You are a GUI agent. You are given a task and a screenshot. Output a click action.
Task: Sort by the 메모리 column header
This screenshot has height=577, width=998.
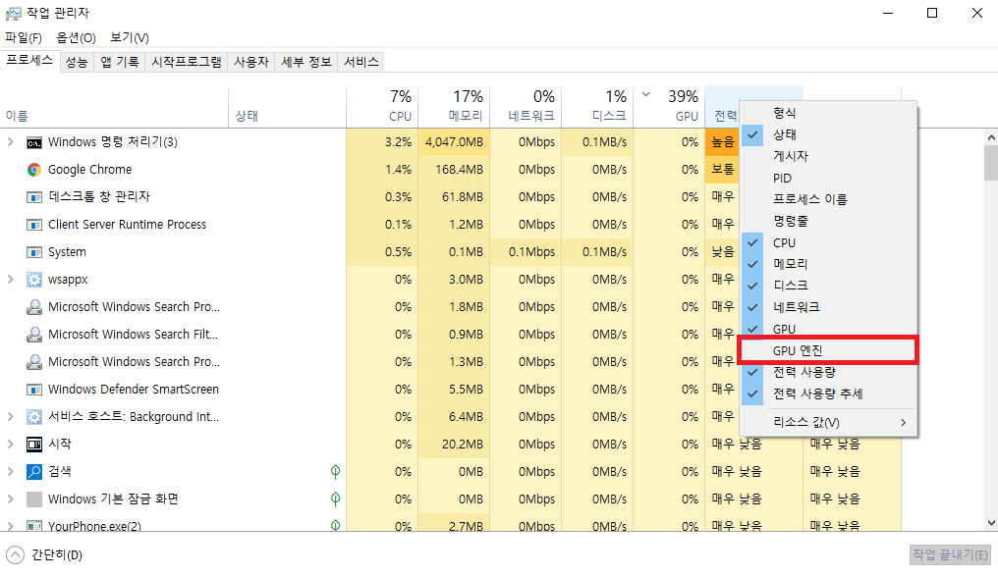pyautogui.click(x=454, y=106)
